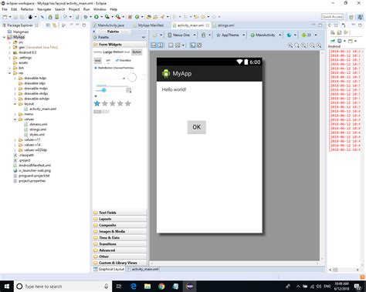
Task: Select the horizontal ProgressBar widget in Palette
Action: [112, 86]
